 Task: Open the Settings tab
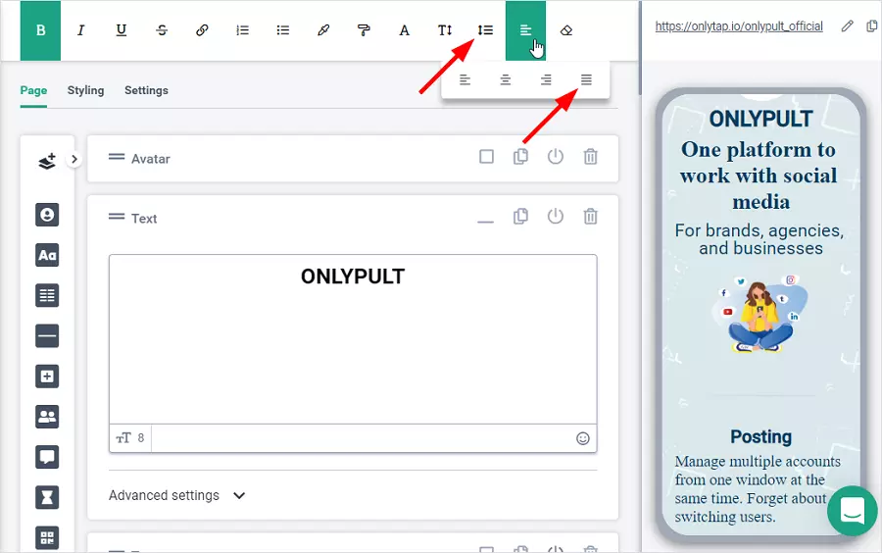pyautogui.click(x=146, y=90)
